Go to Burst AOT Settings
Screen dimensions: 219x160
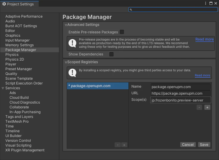click(x=21, y=26)
